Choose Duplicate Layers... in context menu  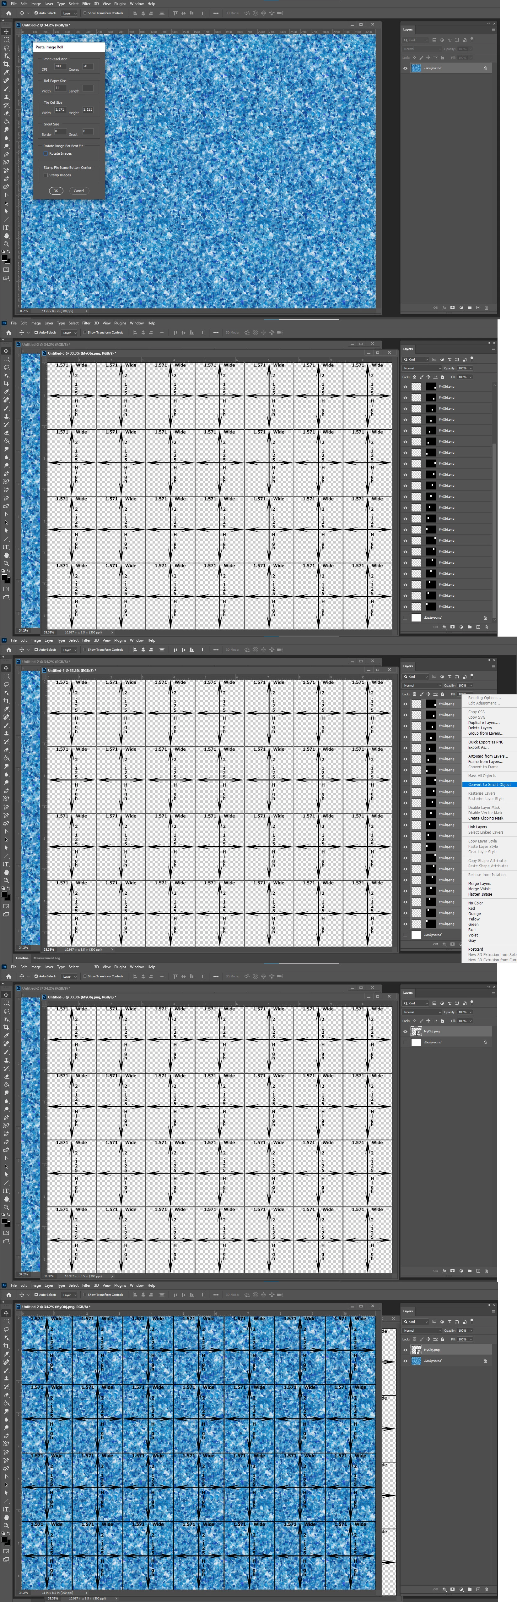click(x=483, y=723)
